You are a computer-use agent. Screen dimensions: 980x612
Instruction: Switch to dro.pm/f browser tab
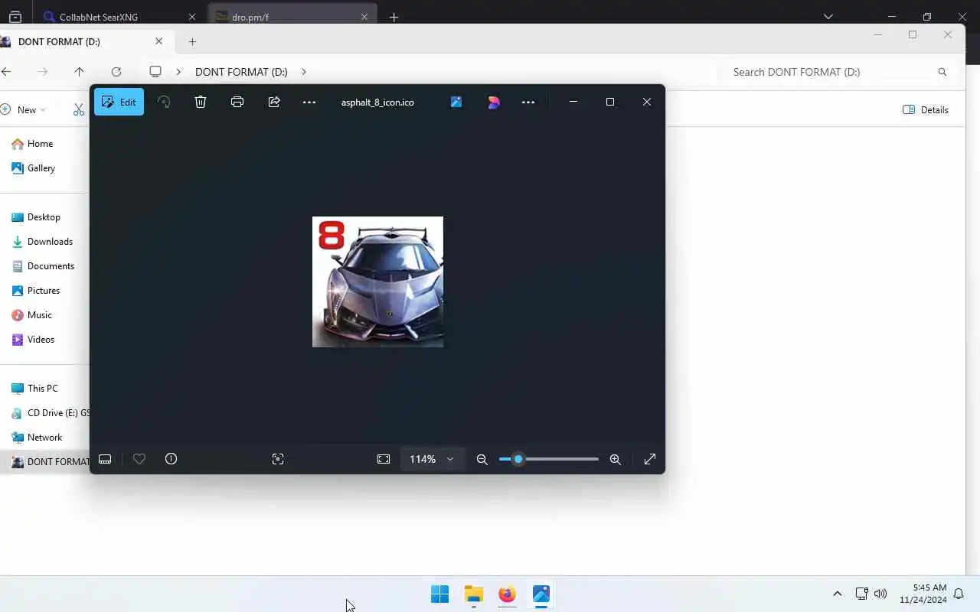(292, 16)
